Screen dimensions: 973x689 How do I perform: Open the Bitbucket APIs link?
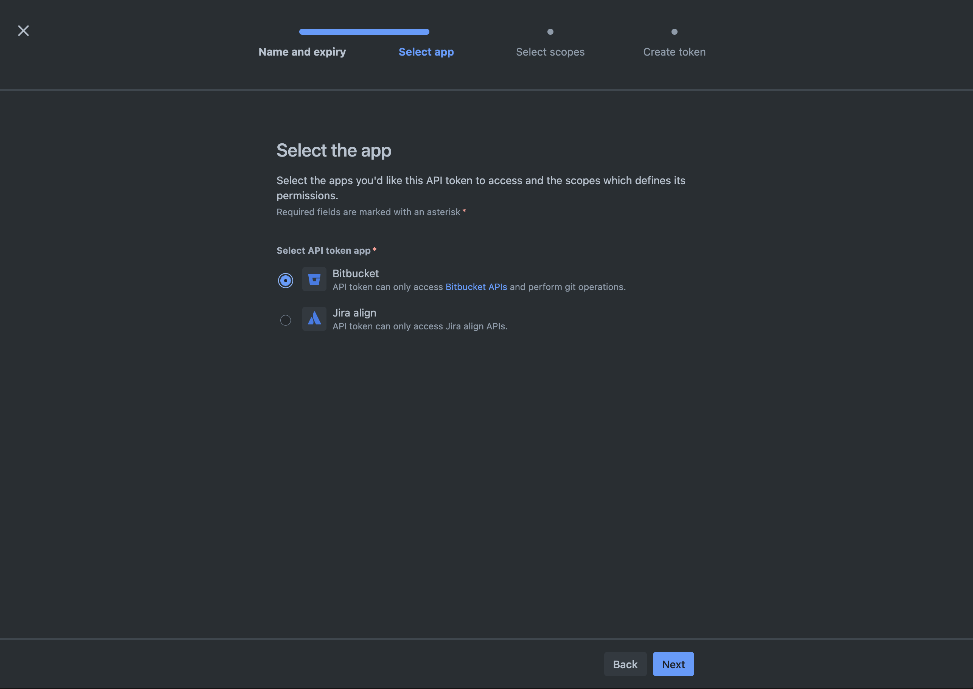pos(476,287)
